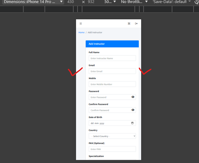
Task: Click the Specialization label
Action: 96,156
